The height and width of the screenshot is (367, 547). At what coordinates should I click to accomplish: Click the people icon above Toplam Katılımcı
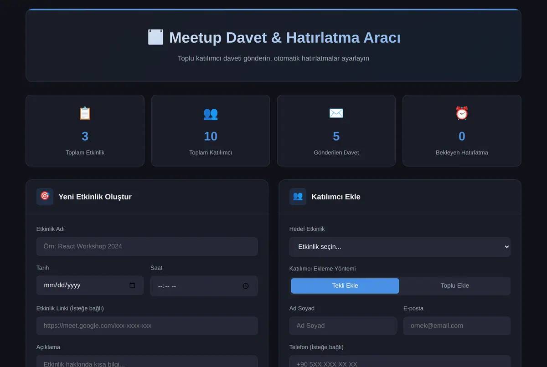pos(211,113)
